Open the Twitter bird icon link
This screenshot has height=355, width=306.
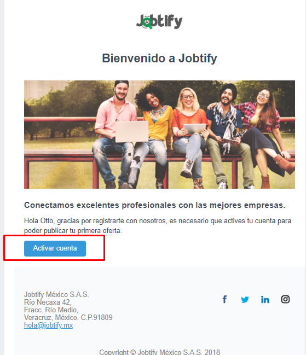coord(245,300)
